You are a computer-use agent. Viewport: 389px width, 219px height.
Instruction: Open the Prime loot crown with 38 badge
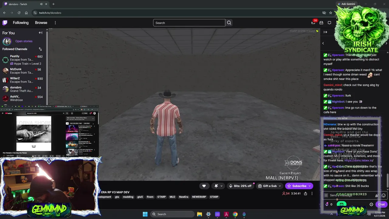click(x=313, y=23)
